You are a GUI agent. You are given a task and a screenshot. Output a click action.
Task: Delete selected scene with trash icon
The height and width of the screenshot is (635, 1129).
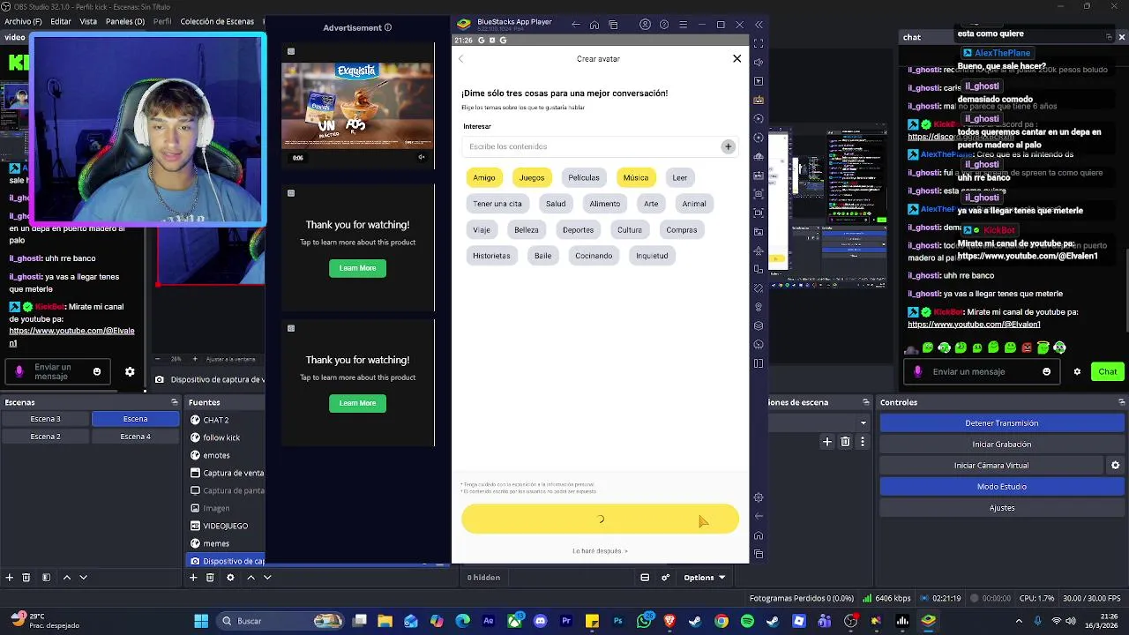click(x=26, y=578)
